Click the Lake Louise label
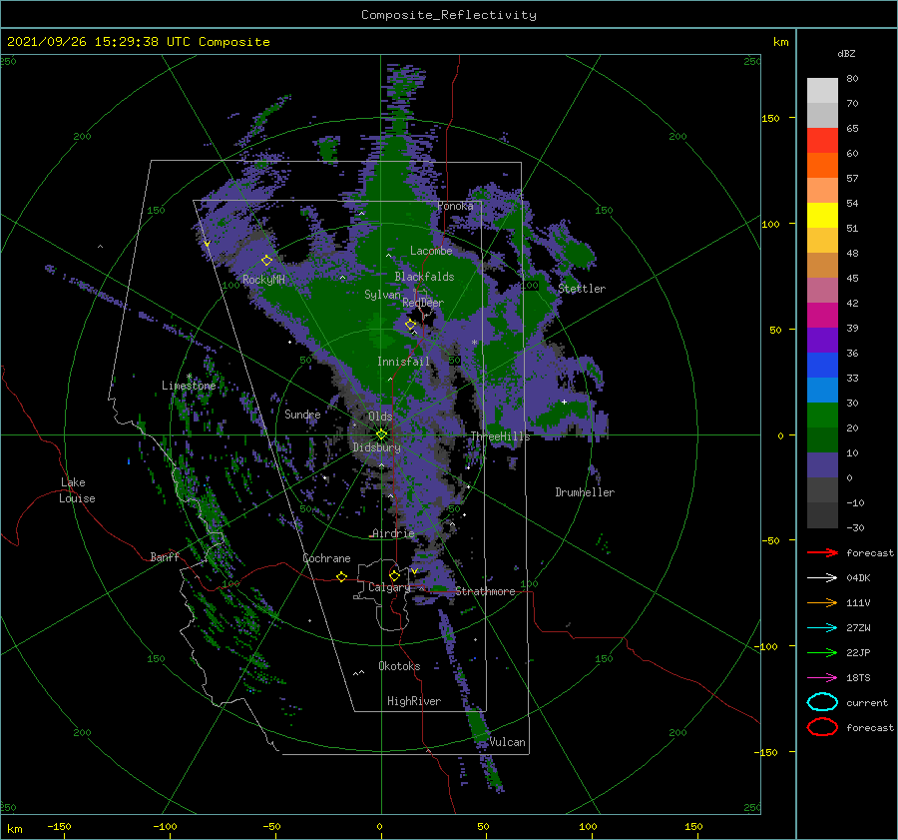This screenshot has width=898, height=840. click(77, 490)
